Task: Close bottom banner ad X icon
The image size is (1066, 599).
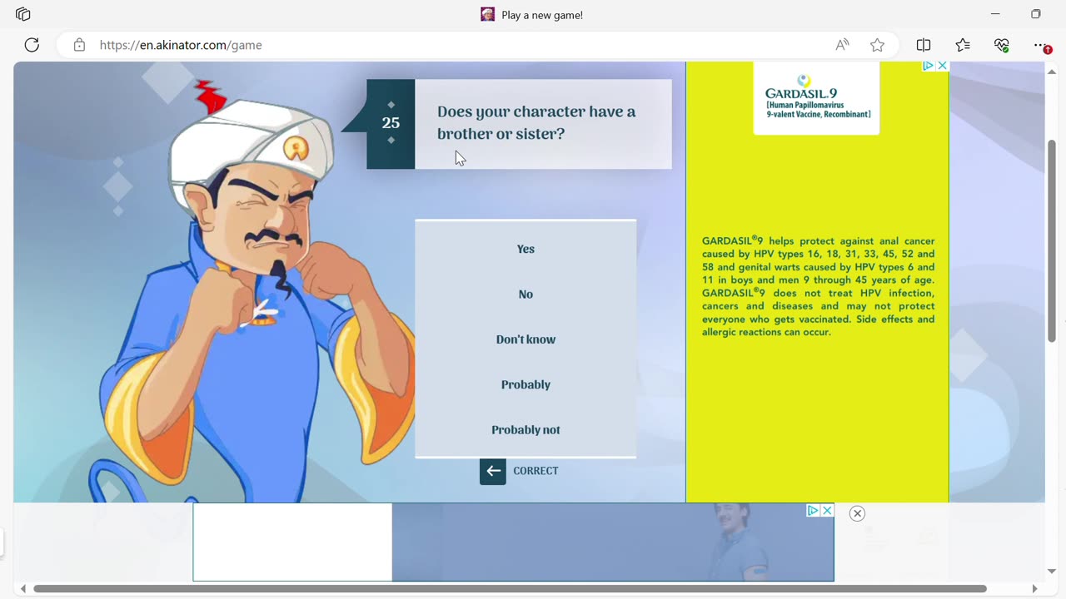Action: [827, 510]
